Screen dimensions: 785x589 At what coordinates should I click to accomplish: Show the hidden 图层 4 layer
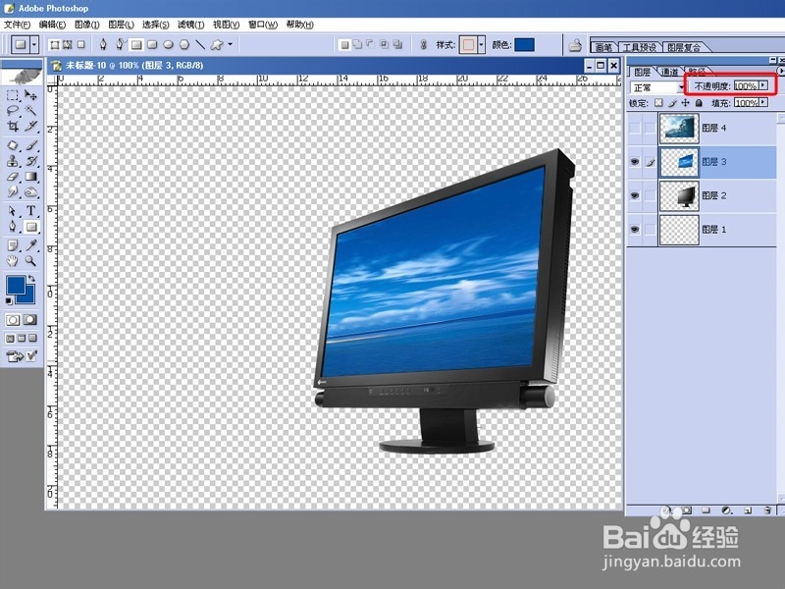click(x=635, y=127)
